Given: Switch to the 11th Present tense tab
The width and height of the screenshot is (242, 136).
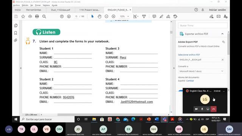Looking at the screenshot, I should (89, 10).
